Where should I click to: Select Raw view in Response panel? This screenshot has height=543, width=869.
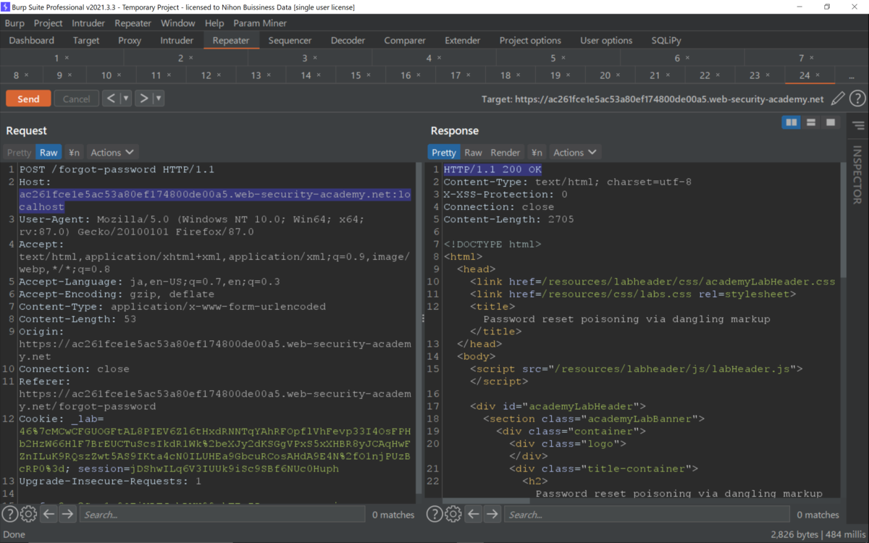click(x=473, y=152)
